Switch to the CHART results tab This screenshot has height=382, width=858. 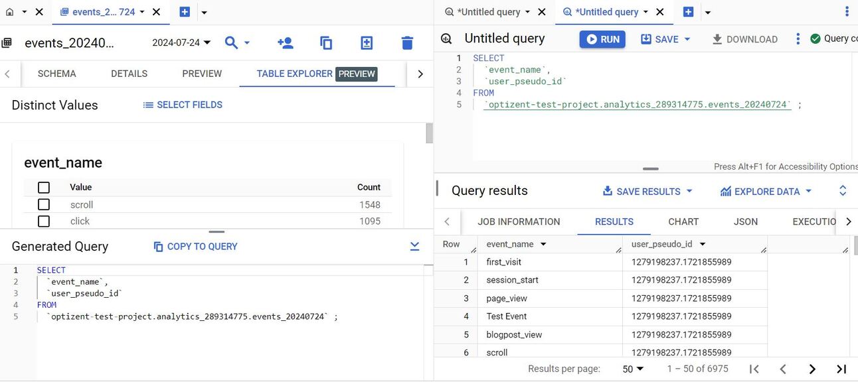[683, 222]
